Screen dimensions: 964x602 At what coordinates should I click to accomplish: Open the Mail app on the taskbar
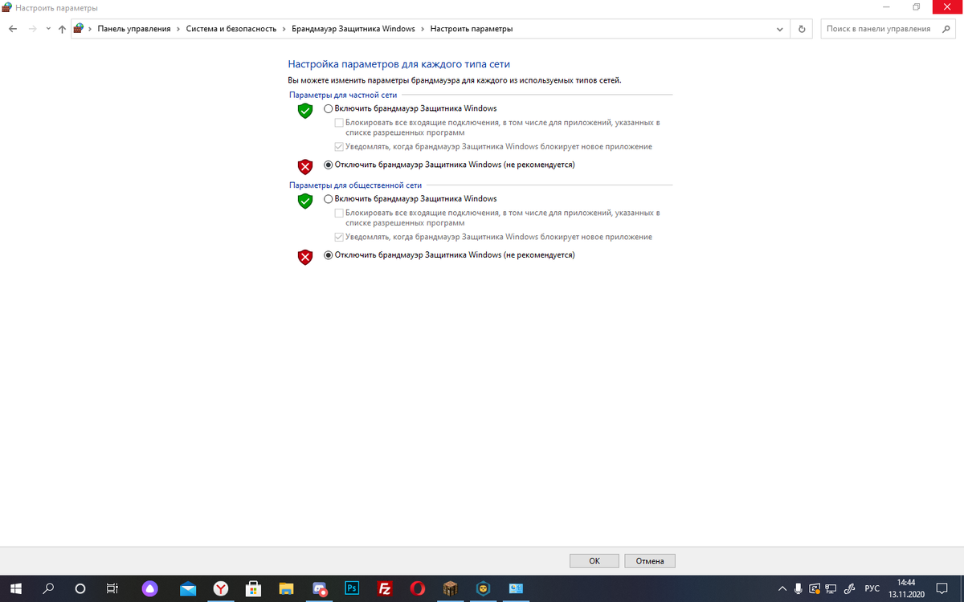(188, 588)
